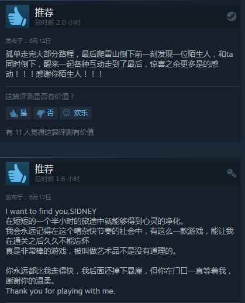The width and height of the screenshot is (245, 303).
Task: Click the thumbs-up image of the first review
Action: tap(18, 16)
